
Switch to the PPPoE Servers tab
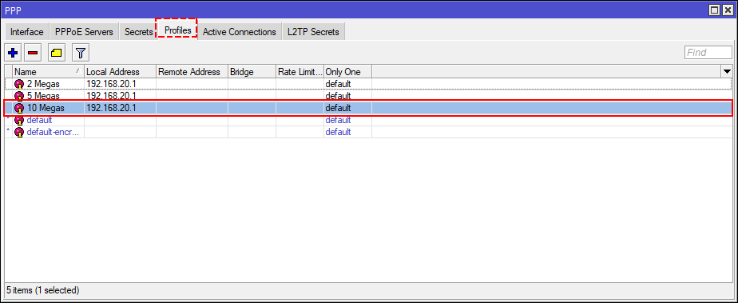pos(84,32)
